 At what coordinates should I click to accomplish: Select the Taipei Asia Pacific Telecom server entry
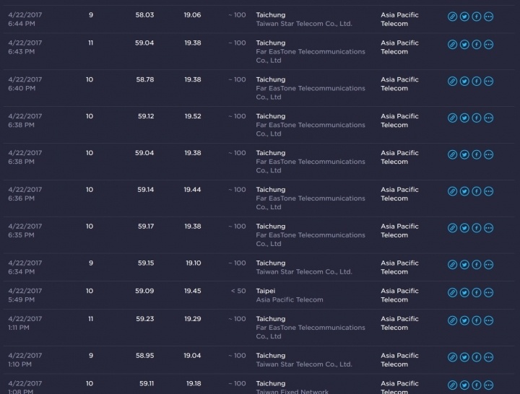coord(290,295)
